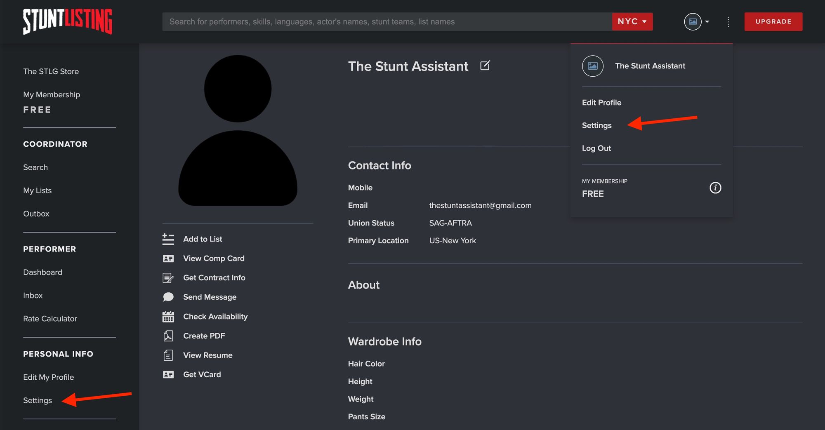Click View Comp Card label
Image resolution: width=825 pixels, height=430 pixels.
click(214, 258)
